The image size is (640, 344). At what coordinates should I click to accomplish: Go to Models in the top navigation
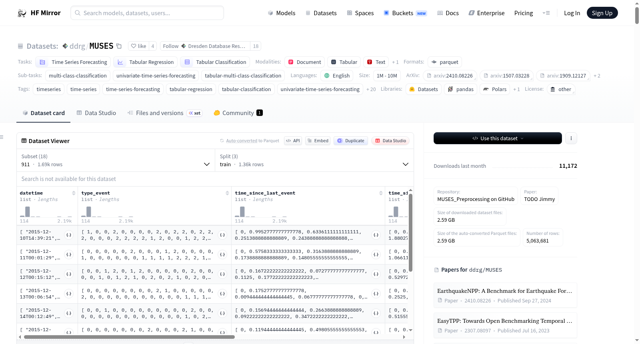click(x=282, y=13)
